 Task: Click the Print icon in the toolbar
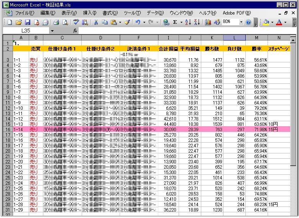[x=56, y=22]
